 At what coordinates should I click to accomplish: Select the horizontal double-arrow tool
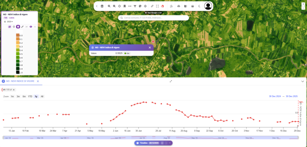[130, 6]
